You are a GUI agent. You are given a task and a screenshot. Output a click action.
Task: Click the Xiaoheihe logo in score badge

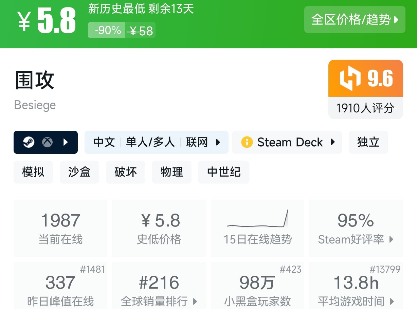point(350,79)
